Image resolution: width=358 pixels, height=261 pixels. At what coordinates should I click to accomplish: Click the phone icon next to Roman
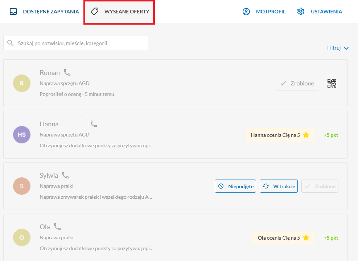[67, 72]
